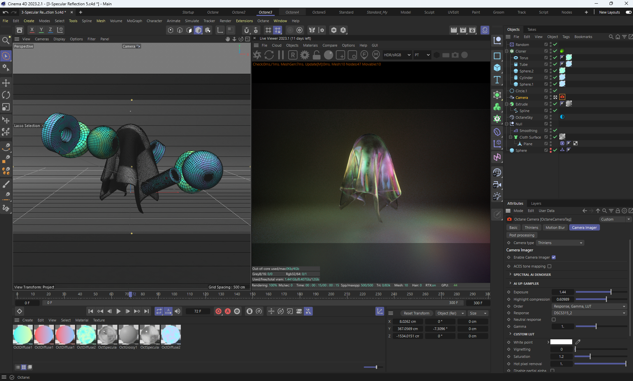Screen dimensions: 633x381
Task: Click the record active objects keyframe button
Action: [218, 311]
